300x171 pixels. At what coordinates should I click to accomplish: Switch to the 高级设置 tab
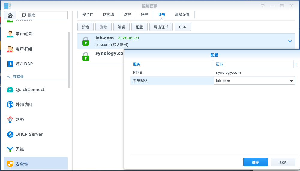tap(182, 15)
